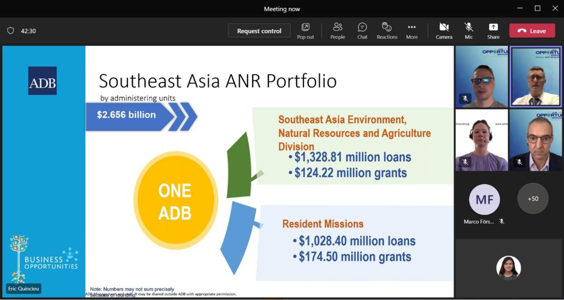564x300 pixels.
Task: Click the $2.656 billion arrow banner
Action: pyautogui.click(x=141, y=116)
